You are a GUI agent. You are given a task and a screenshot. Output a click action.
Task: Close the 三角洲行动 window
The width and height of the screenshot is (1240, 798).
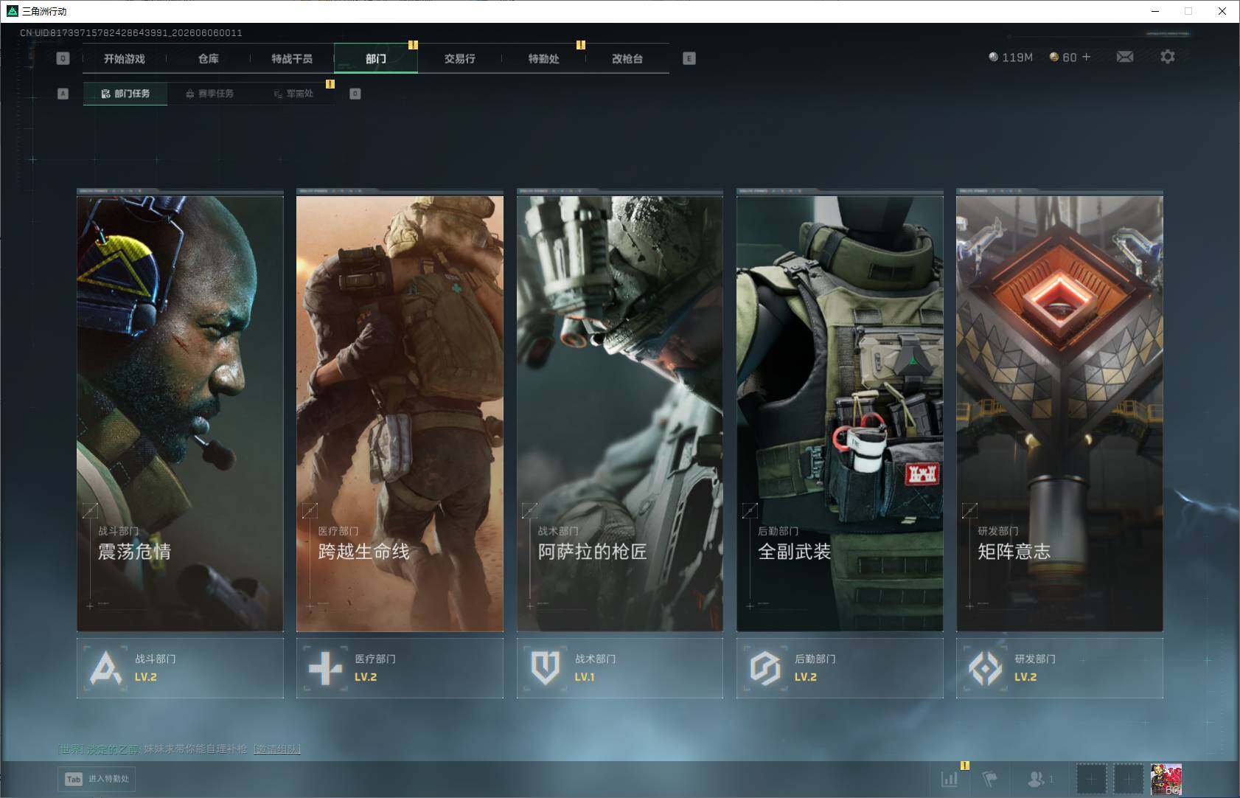click(1222, 11)
